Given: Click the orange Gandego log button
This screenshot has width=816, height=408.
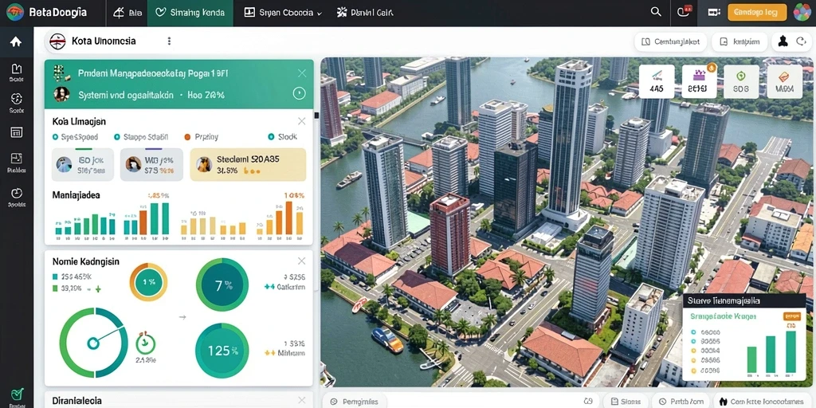Looking at the screenshot, I should point(757,13).
